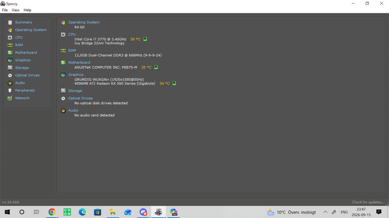Open Operating System heading in summary panel
The image size is (389, 218).
(x=84, y=22)
